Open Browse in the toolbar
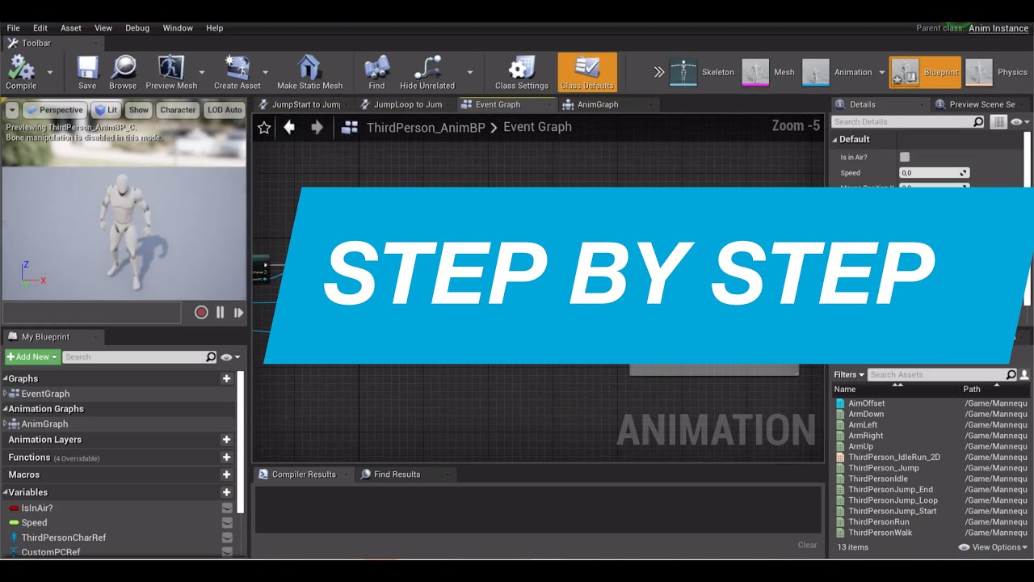The image size is (1034, 582). click(123, 72)
